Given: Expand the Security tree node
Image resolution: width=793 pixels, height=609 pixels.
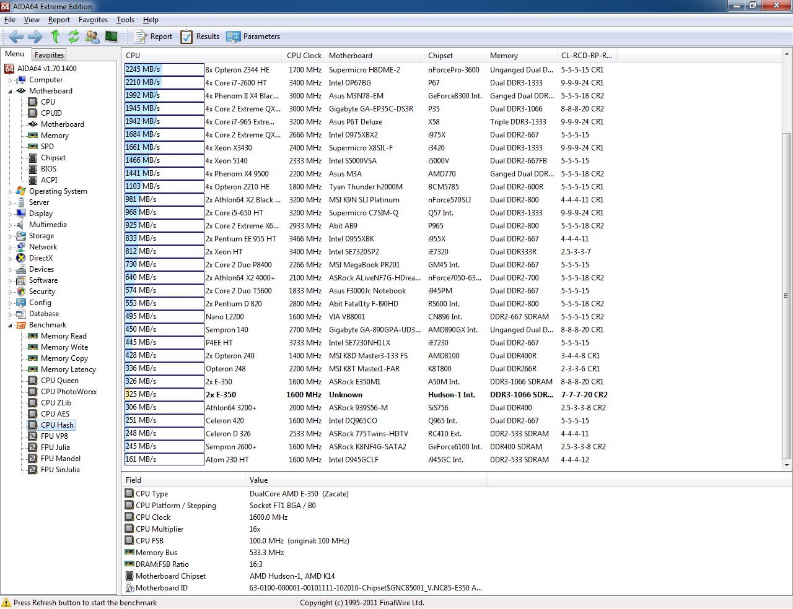Looking at the screenshot, I should coord(10,292).
